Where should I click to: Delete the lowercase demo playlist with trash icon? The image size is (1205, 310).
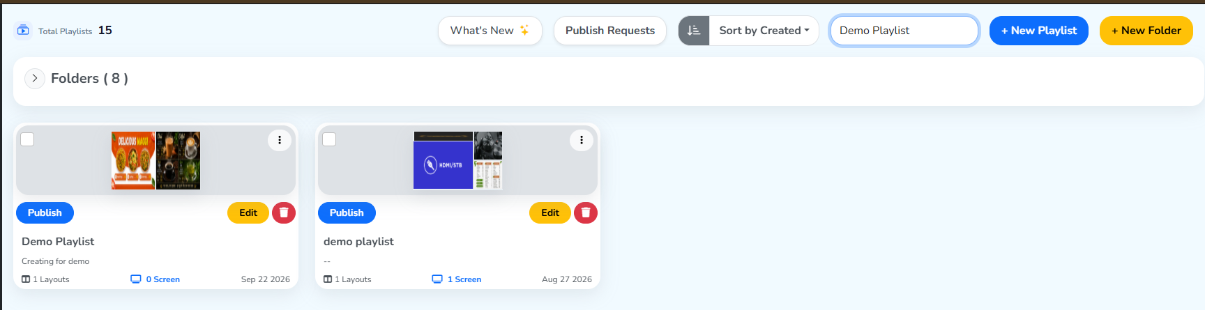pyautogui.click(x=586, y=213)
